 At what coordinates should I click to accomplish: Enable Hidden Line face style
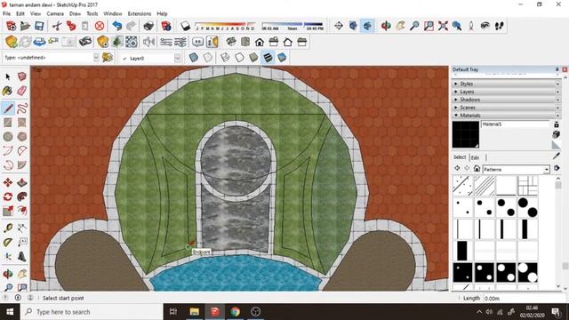tap(239, 57)
